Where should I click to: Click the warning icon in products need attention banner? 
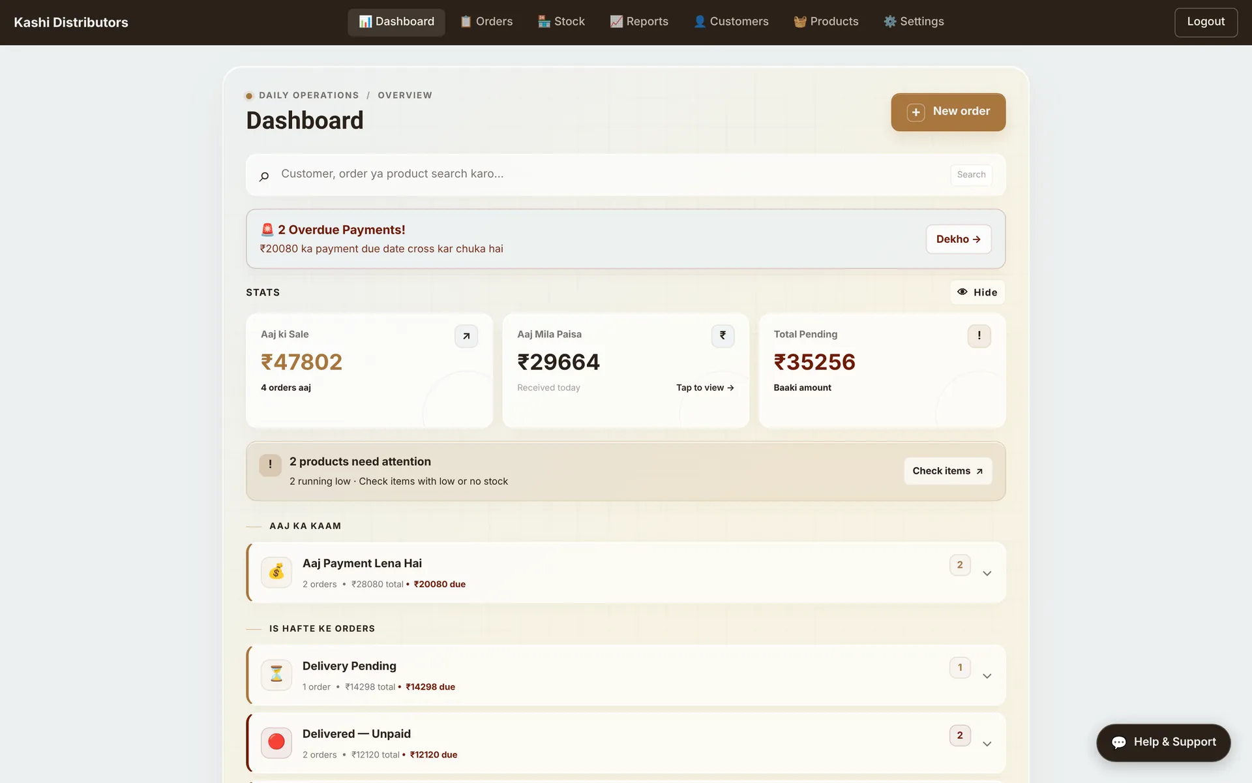tap(270, 465)
